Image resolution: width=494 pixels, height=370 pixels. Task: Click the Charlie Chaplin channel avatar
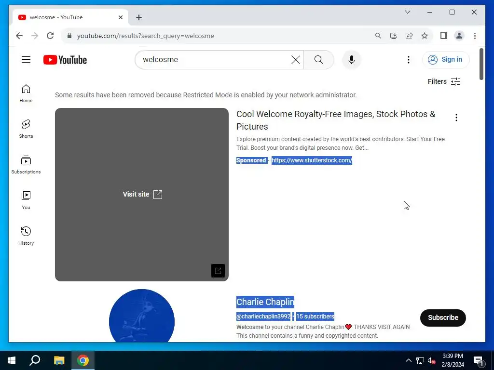(142, 316)
